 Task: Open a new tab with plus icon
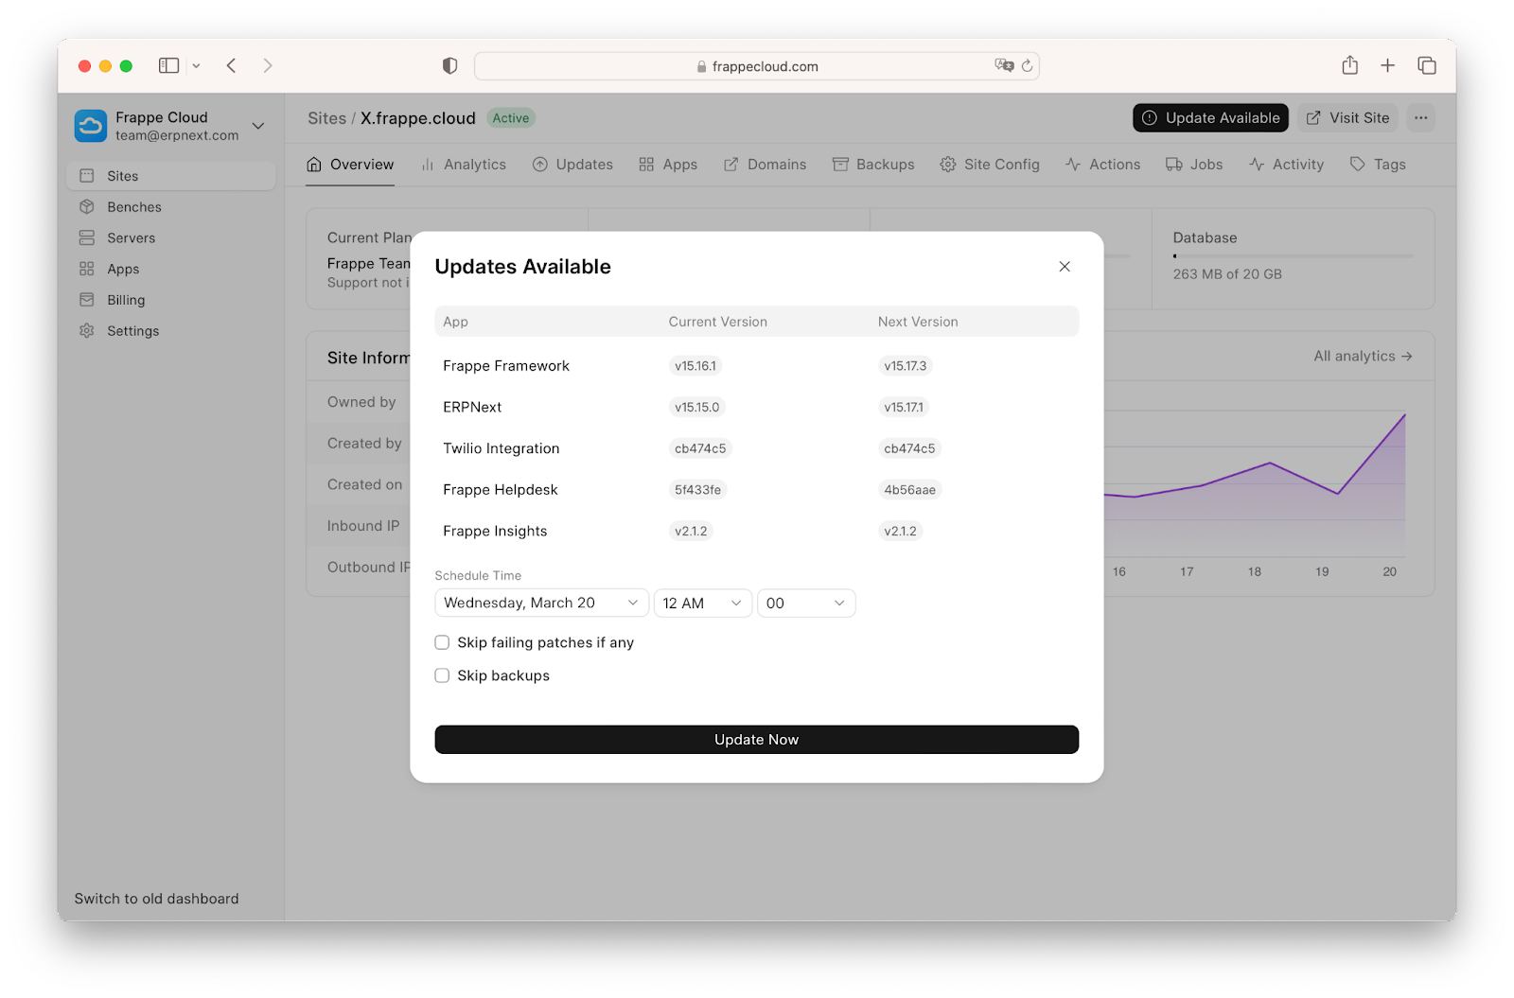tap(1387, 65)
